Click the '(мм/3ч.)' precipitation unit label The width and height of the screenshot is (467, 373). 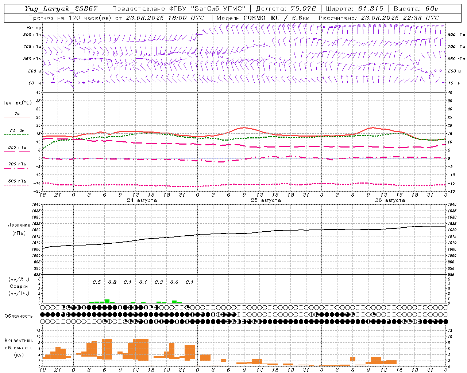19,279
